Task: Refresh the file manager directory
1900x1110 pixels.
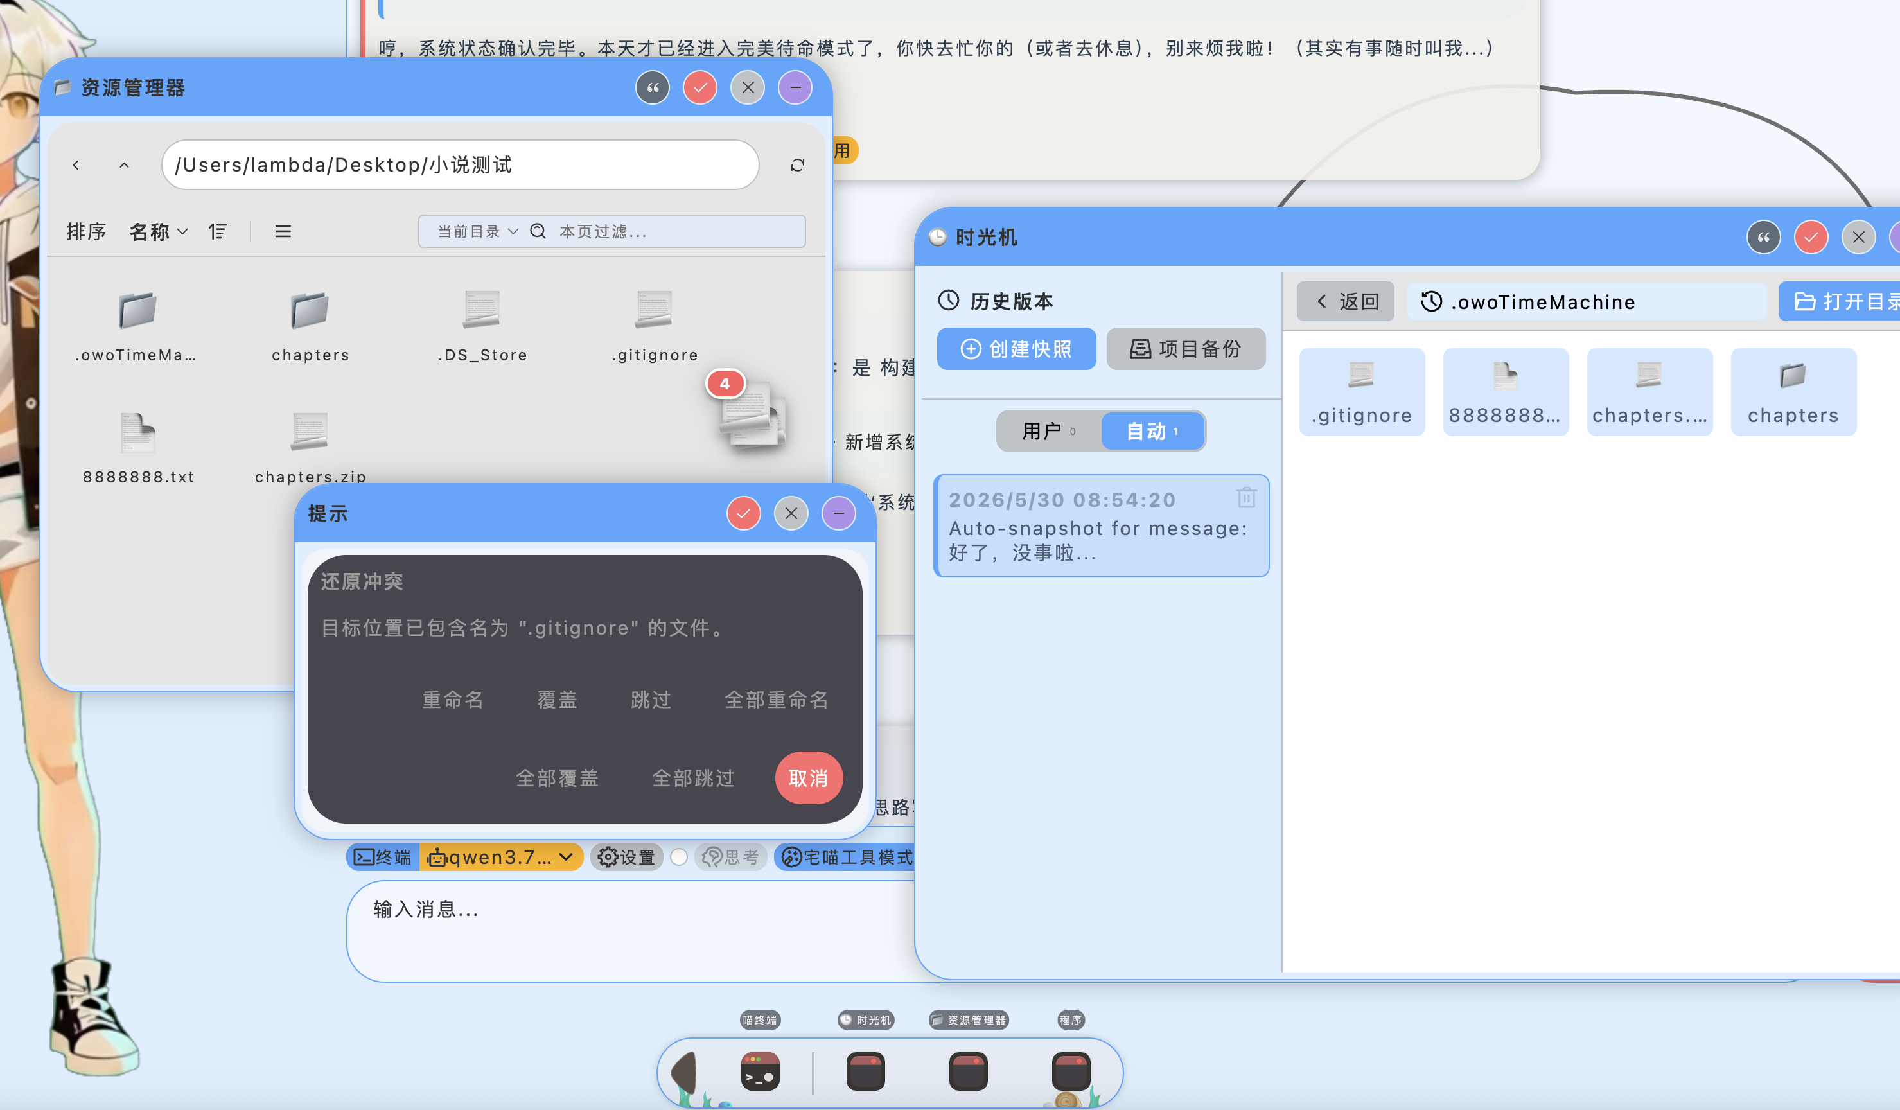Action: (798, 165)
